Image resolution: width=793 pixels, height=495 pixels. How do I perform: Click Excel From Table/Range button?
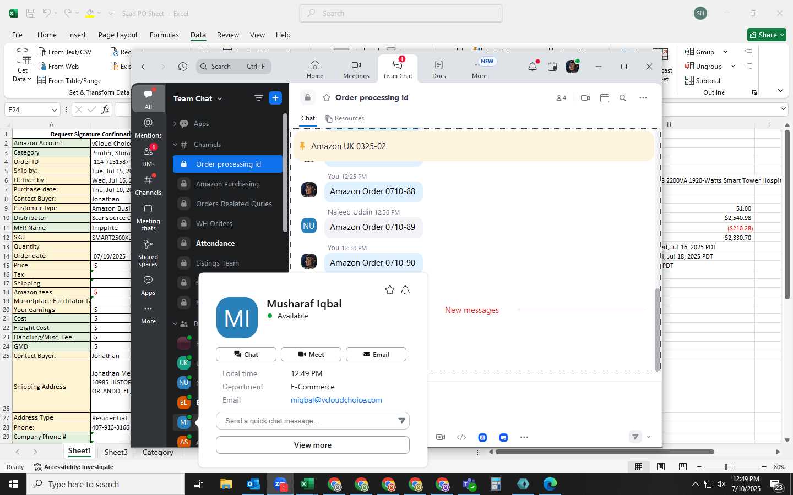(x=69, y=80)
